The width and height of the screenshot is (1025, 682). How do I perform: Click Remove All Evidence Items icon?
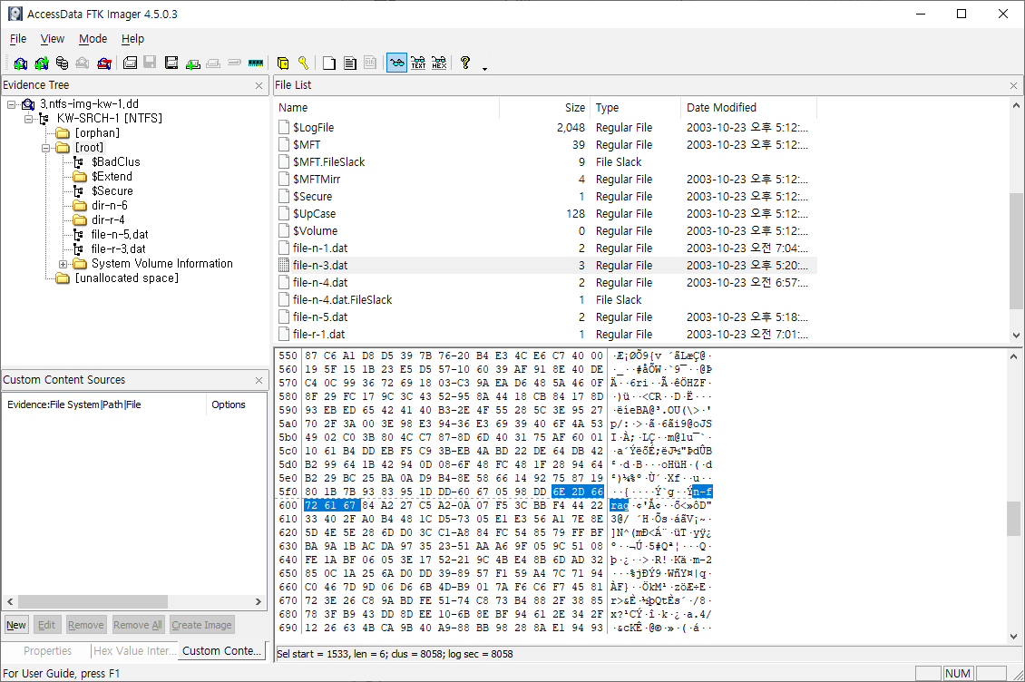(104, 63)
